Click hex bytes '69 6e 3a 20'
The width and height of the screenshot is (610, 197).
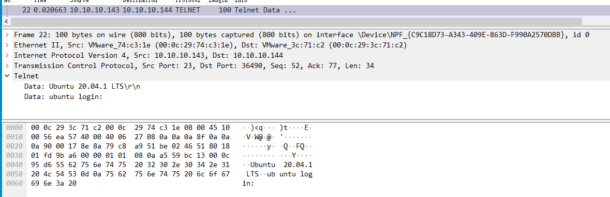(x=54, y=184)
